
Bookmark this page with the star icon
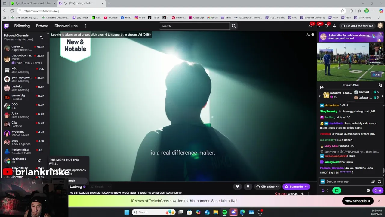click(x=342, y=11)
